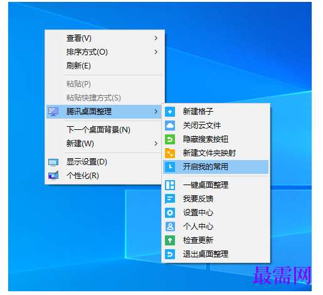
Task: Click the cloud icon beside 关闭云文件
Action: click(x=170, y=126)
